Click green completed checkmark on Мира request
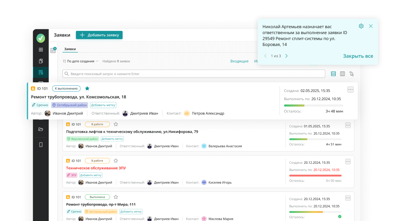 [340, 217]
